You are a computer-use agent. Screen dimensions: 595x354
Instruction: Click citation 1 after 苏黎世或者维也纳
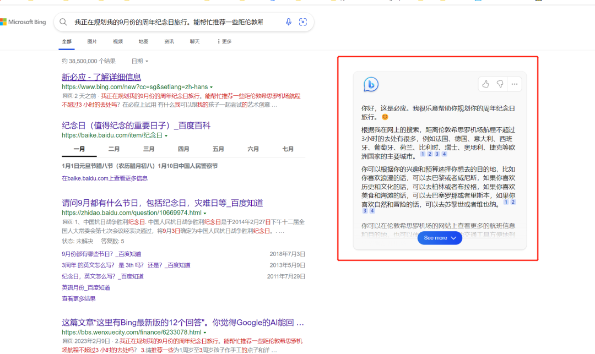click(x=506, y=202)
